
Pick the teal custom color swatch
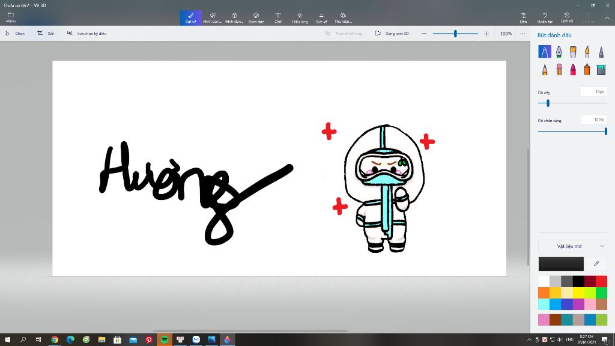pyautogui.click(x=567, y=320)
